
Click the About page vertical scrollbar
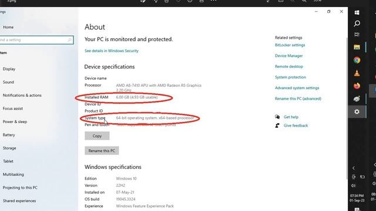347,108
